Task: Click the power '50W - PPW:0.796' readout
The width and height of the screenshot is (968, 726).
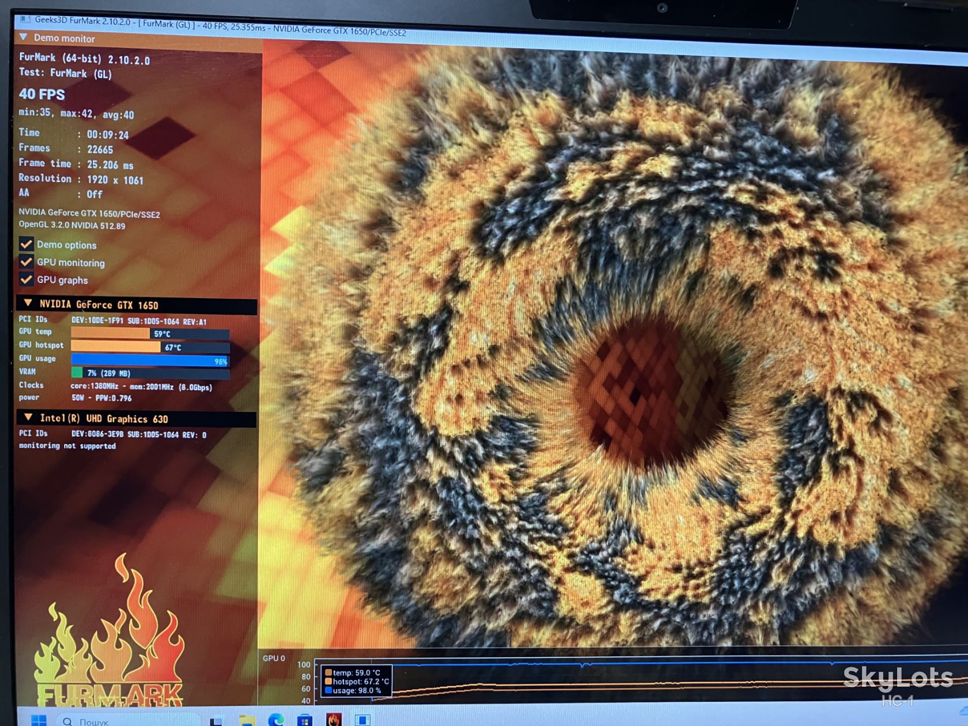Action: point(101,398)
